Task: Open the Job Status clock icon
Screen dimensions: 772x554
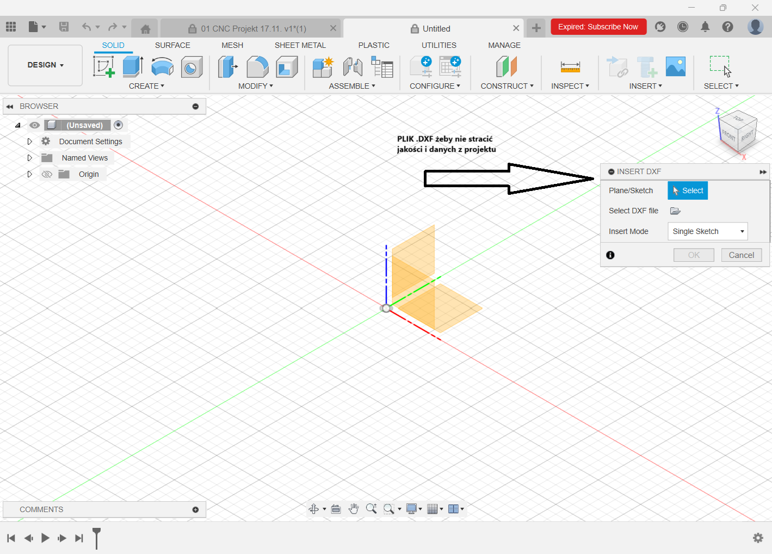Action: pos(683,27)
